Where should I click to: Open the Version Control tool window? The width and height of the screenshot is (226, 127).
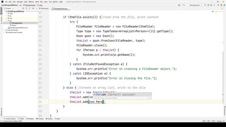coord(10,119)
